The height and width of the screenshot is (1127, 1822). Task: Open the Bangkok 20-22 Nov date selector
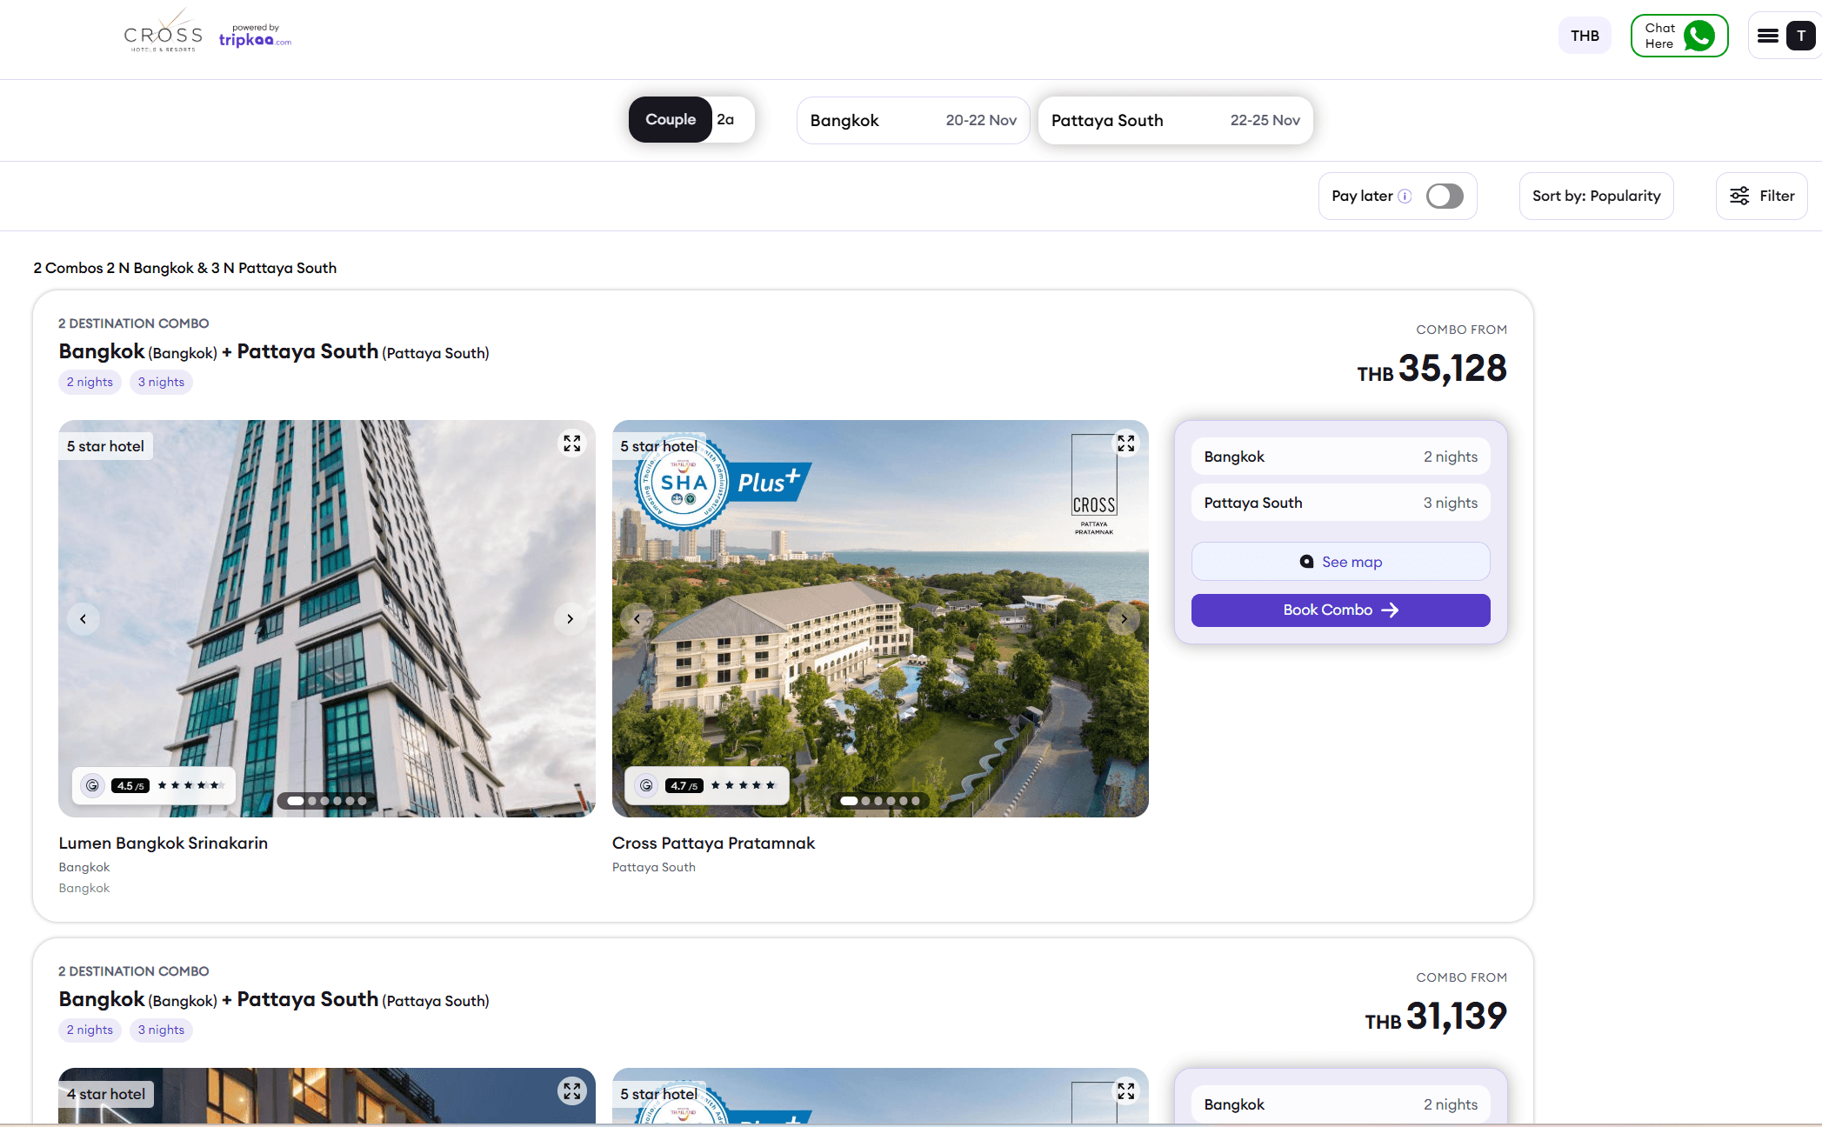click(912, 120)
